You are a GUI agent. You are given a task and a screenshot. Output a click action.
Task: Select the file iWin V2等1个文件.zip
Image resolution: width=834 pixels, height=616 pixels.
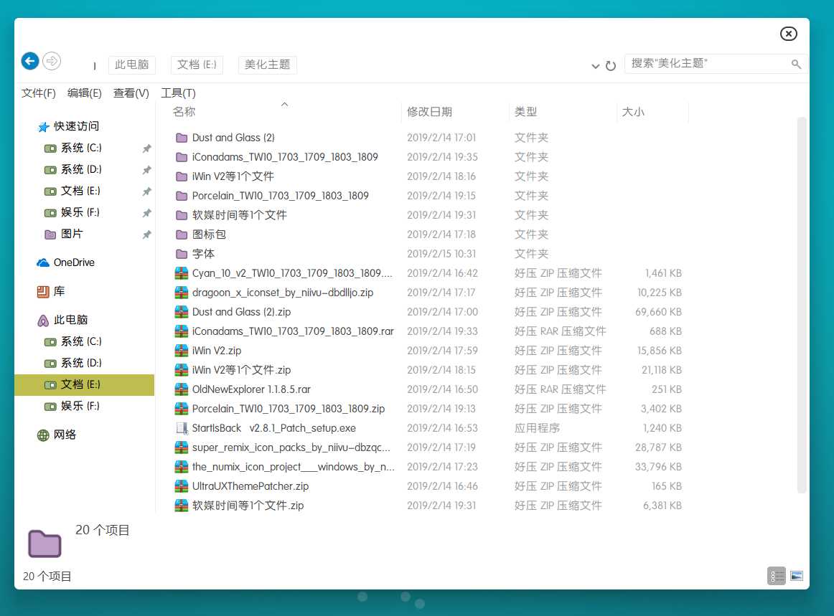tap(241, 370)
